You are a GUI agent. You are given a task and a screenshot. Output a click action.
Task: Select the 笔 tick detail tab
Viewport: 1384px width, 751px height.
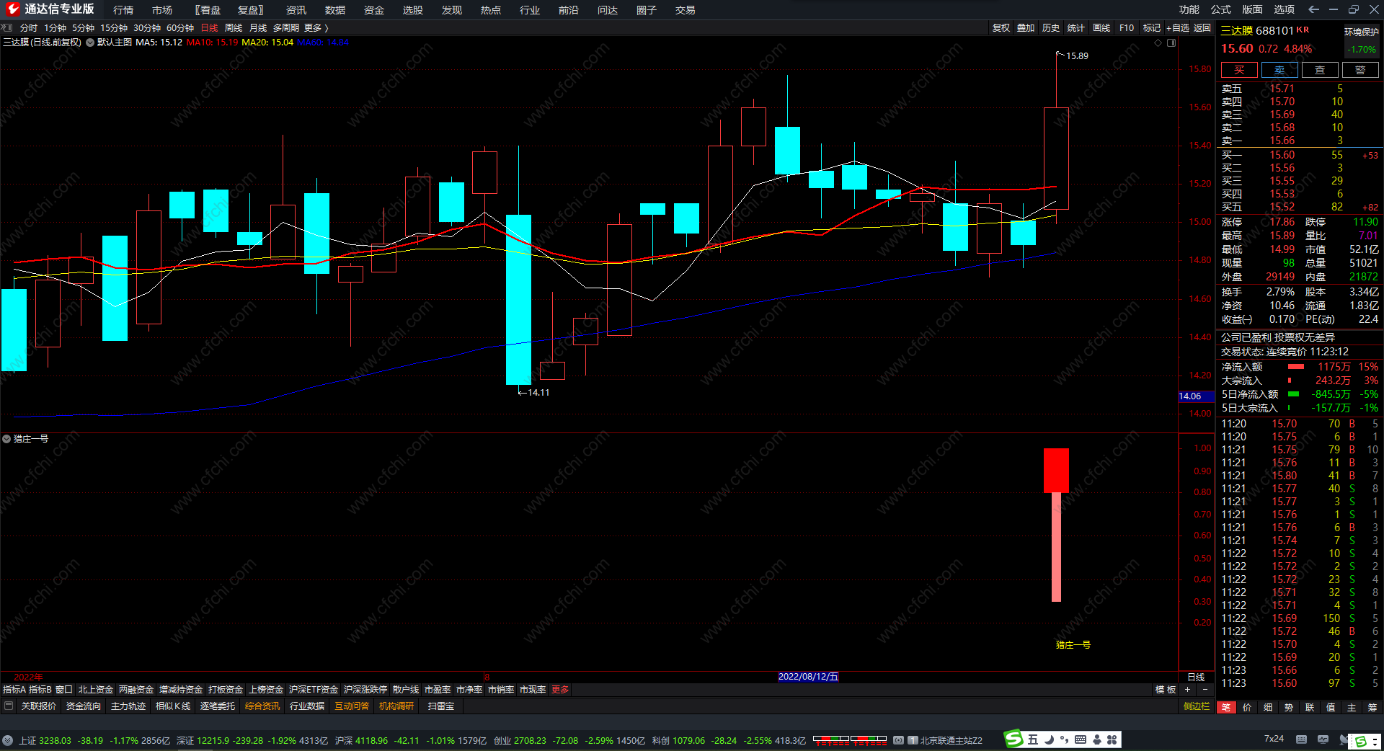pos(1225,707)
